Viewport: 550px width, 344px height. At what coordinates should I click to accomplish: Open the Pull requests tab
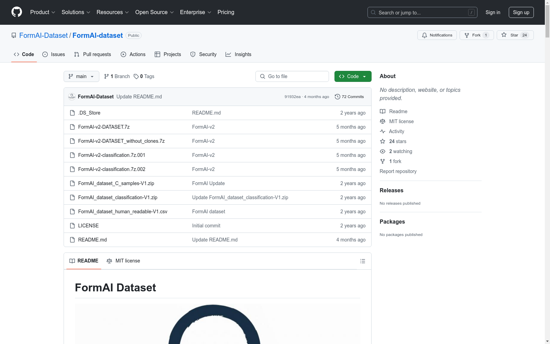tap(92, 54)
